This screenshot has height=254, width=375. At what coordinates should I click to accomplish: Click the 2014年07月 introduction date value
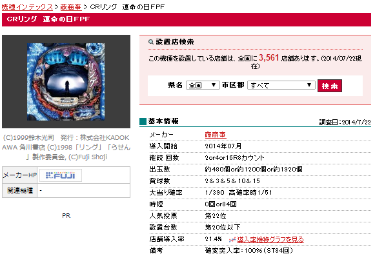[x=223, y=146]
